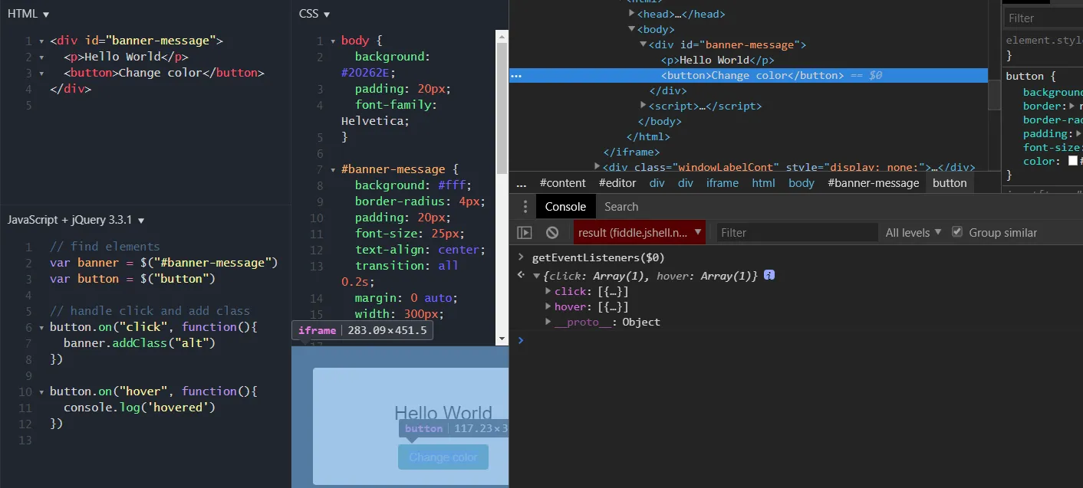Click the console prompt input line
1083x488 pixels.
point(798,340)
